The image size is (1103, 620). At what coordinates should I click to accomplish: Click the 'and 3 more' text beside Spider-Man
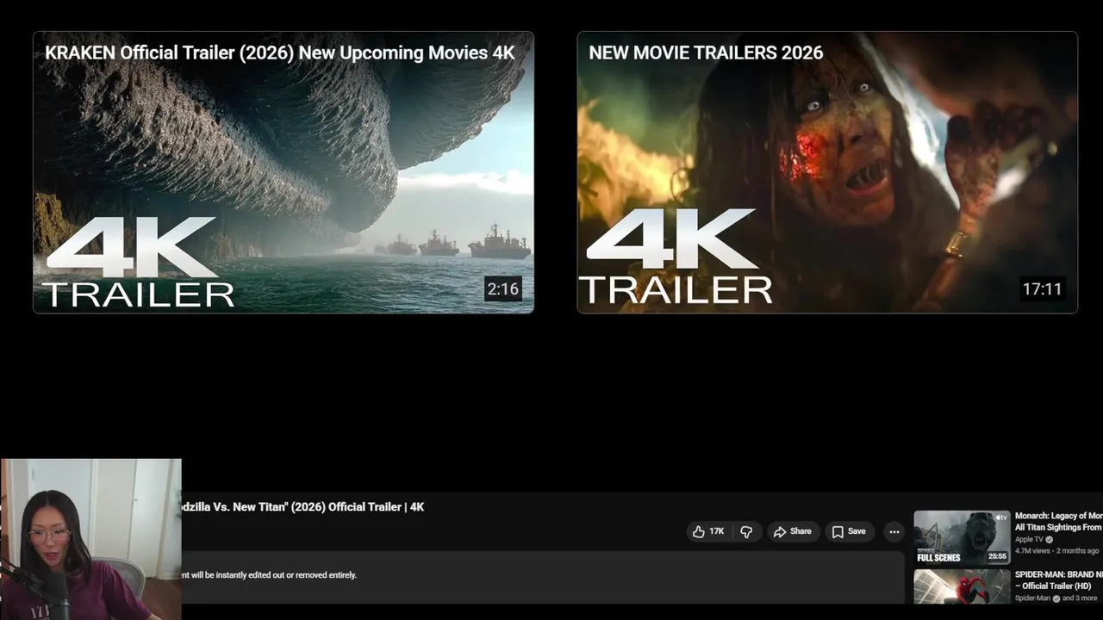pos(1080,598)
